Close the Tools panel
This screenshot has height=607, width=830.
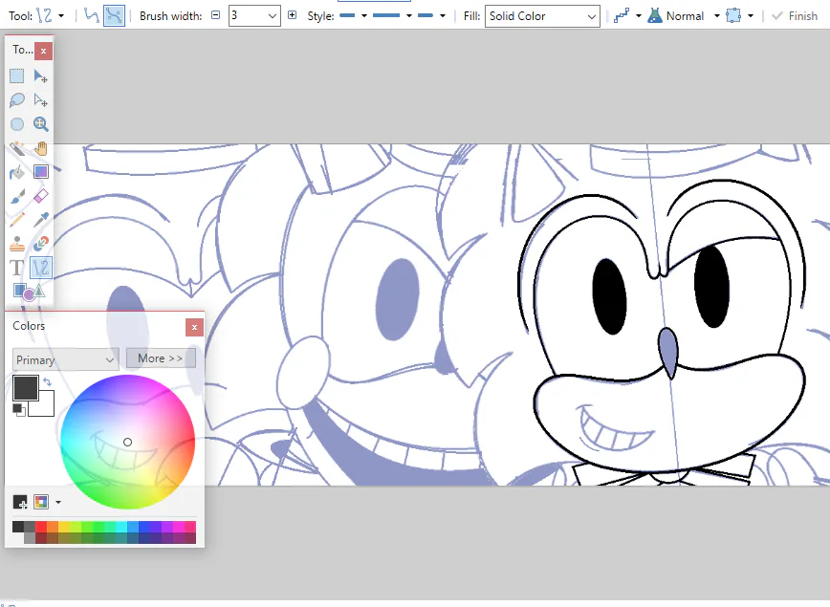pyautogui.click(x=43, y=51)
